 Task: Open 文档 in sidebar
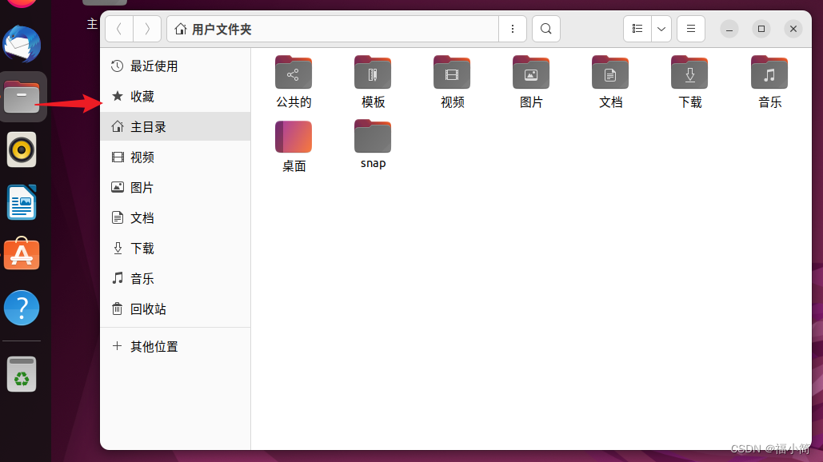(175, 217)
